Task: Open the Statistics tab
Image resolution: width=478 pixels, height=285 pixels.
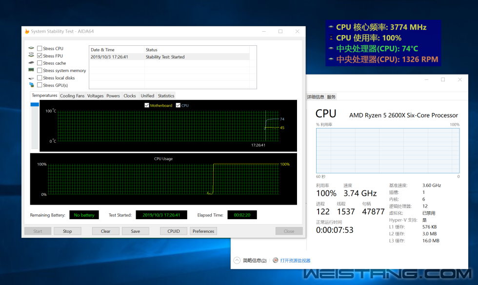Action: click(x=166, y=95)
